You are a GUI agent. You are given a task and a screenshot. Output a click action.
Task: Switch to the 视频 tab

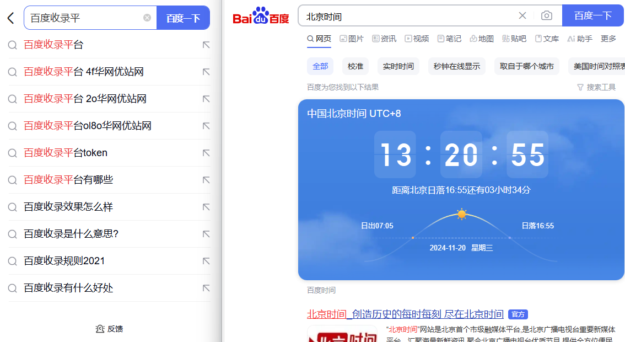click(x=417, y=39)
